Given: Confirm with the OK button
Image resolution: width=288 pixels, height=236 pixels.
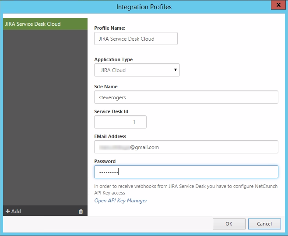Looking at the screenshot, I should [x=229, y=224].
